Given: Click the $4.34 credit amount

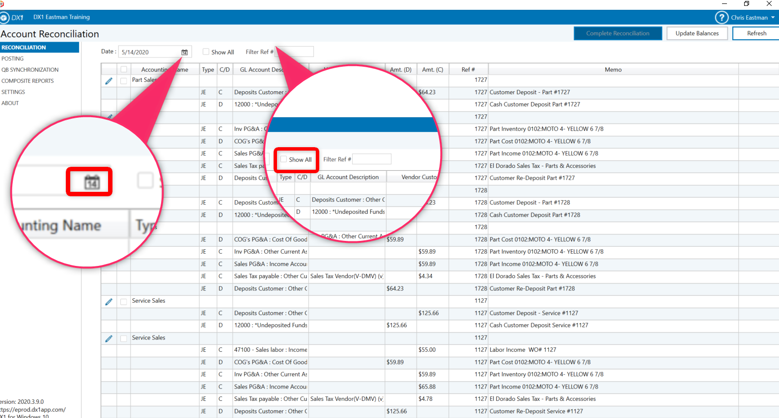Looking at the screenshot, I should [425, 276].
